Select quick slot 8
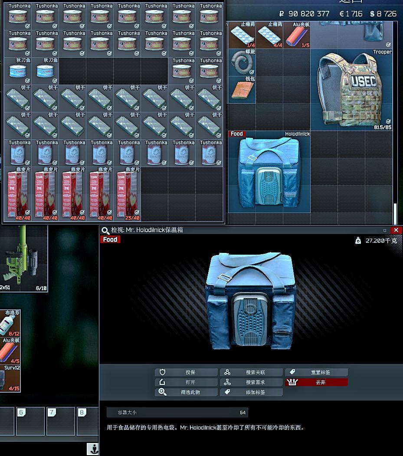Image resolution: width=403 pixels, height=456 pixels. pos(88,421)
